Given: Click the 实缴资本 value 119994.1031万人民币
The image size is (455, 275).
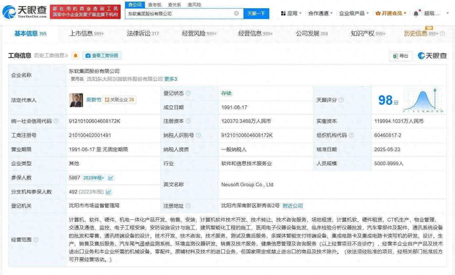Looking at the screenshot, I should [x=399, y=121].
